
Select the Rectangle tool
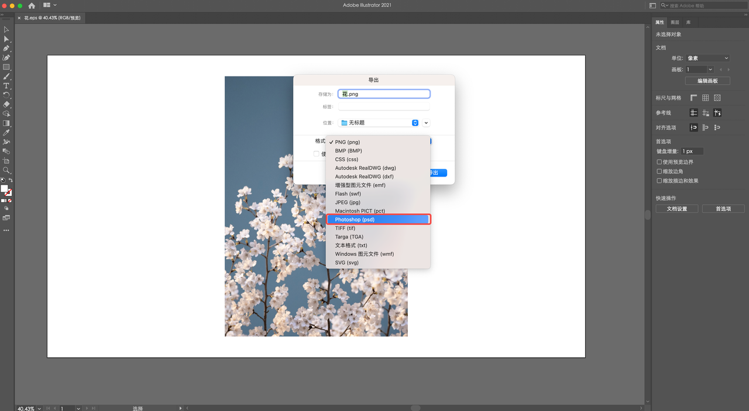click(6, 67)
